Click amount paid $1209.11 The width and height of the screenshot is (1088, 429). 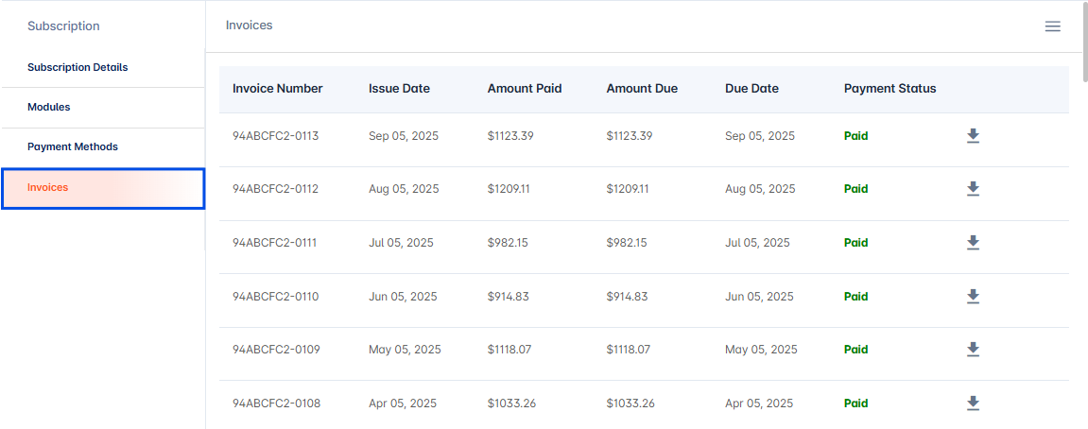pyautogui.click(x=509, y=189)
